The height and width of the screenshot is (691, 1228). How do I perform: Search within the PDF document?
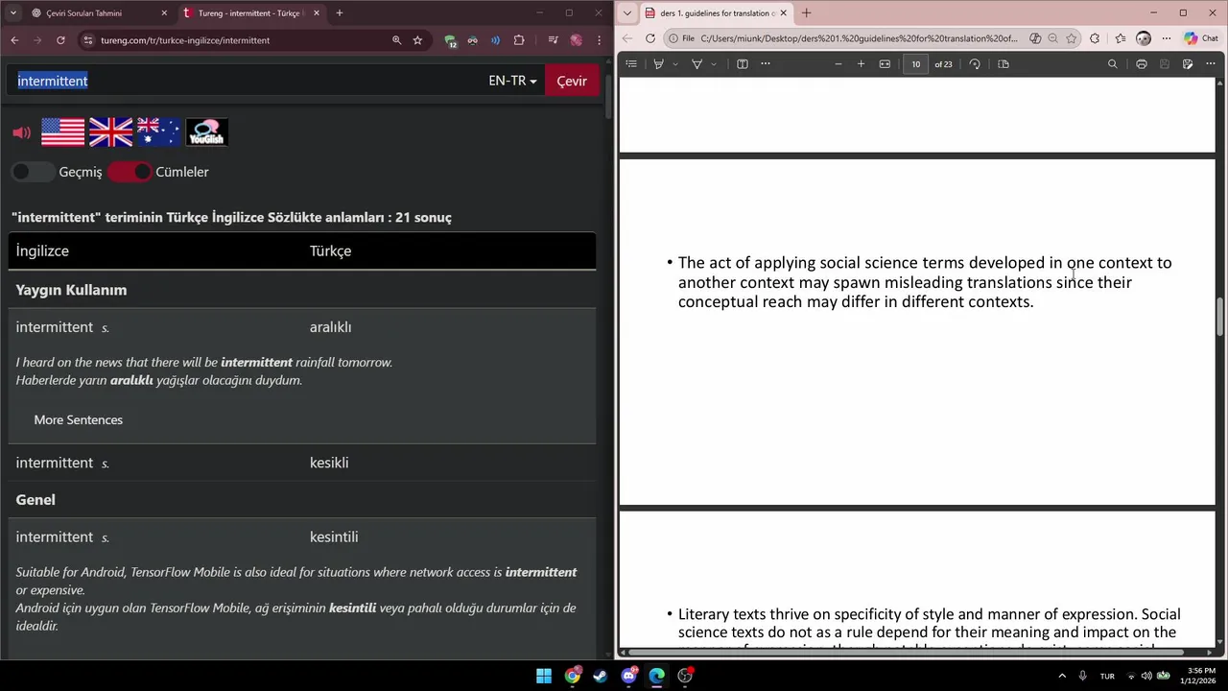coord(1113,64)
